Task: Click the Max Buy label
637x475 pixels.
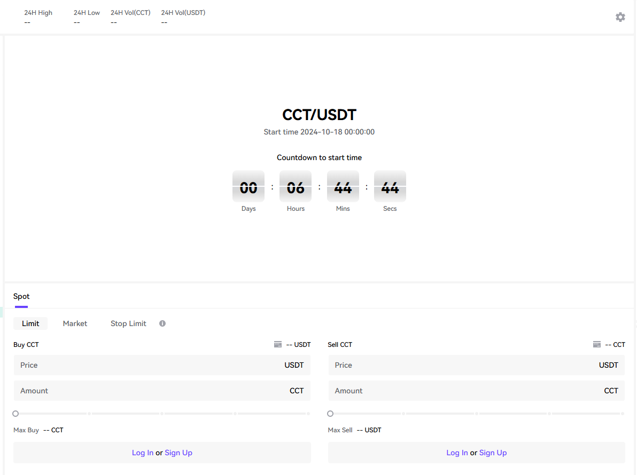Action: point(26,430)
